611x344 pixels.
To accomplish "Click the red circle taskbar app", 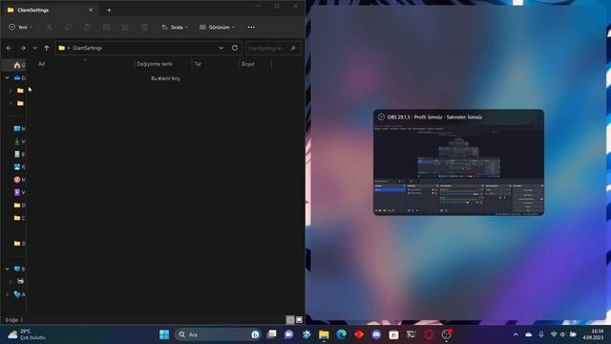I will pos(429,334).
